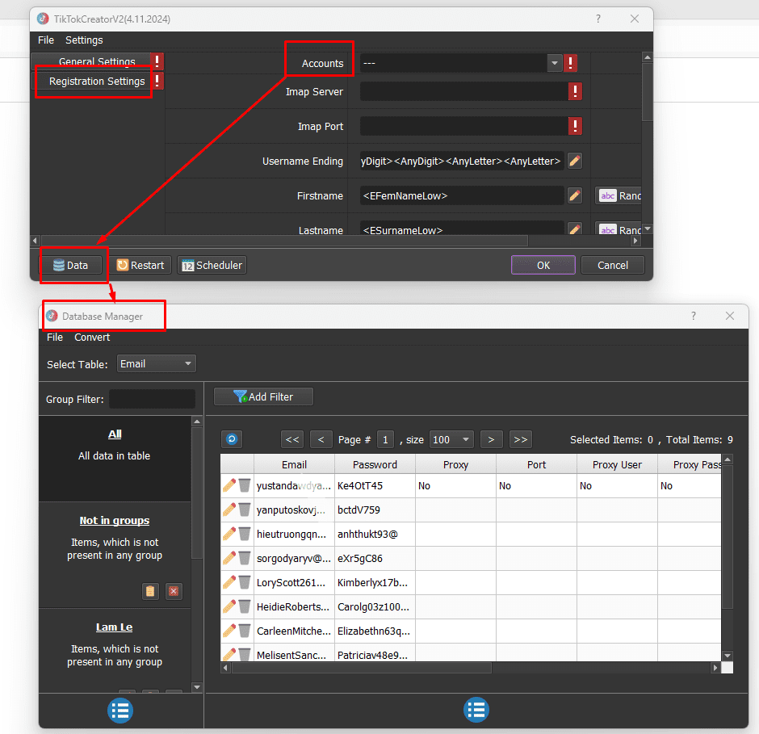Image resolution: width=759 pixels, height=734 pixels.
Task: Open Settings menu in TikTokCreator window
Action: pyautogui.click(x=84, y=40)
